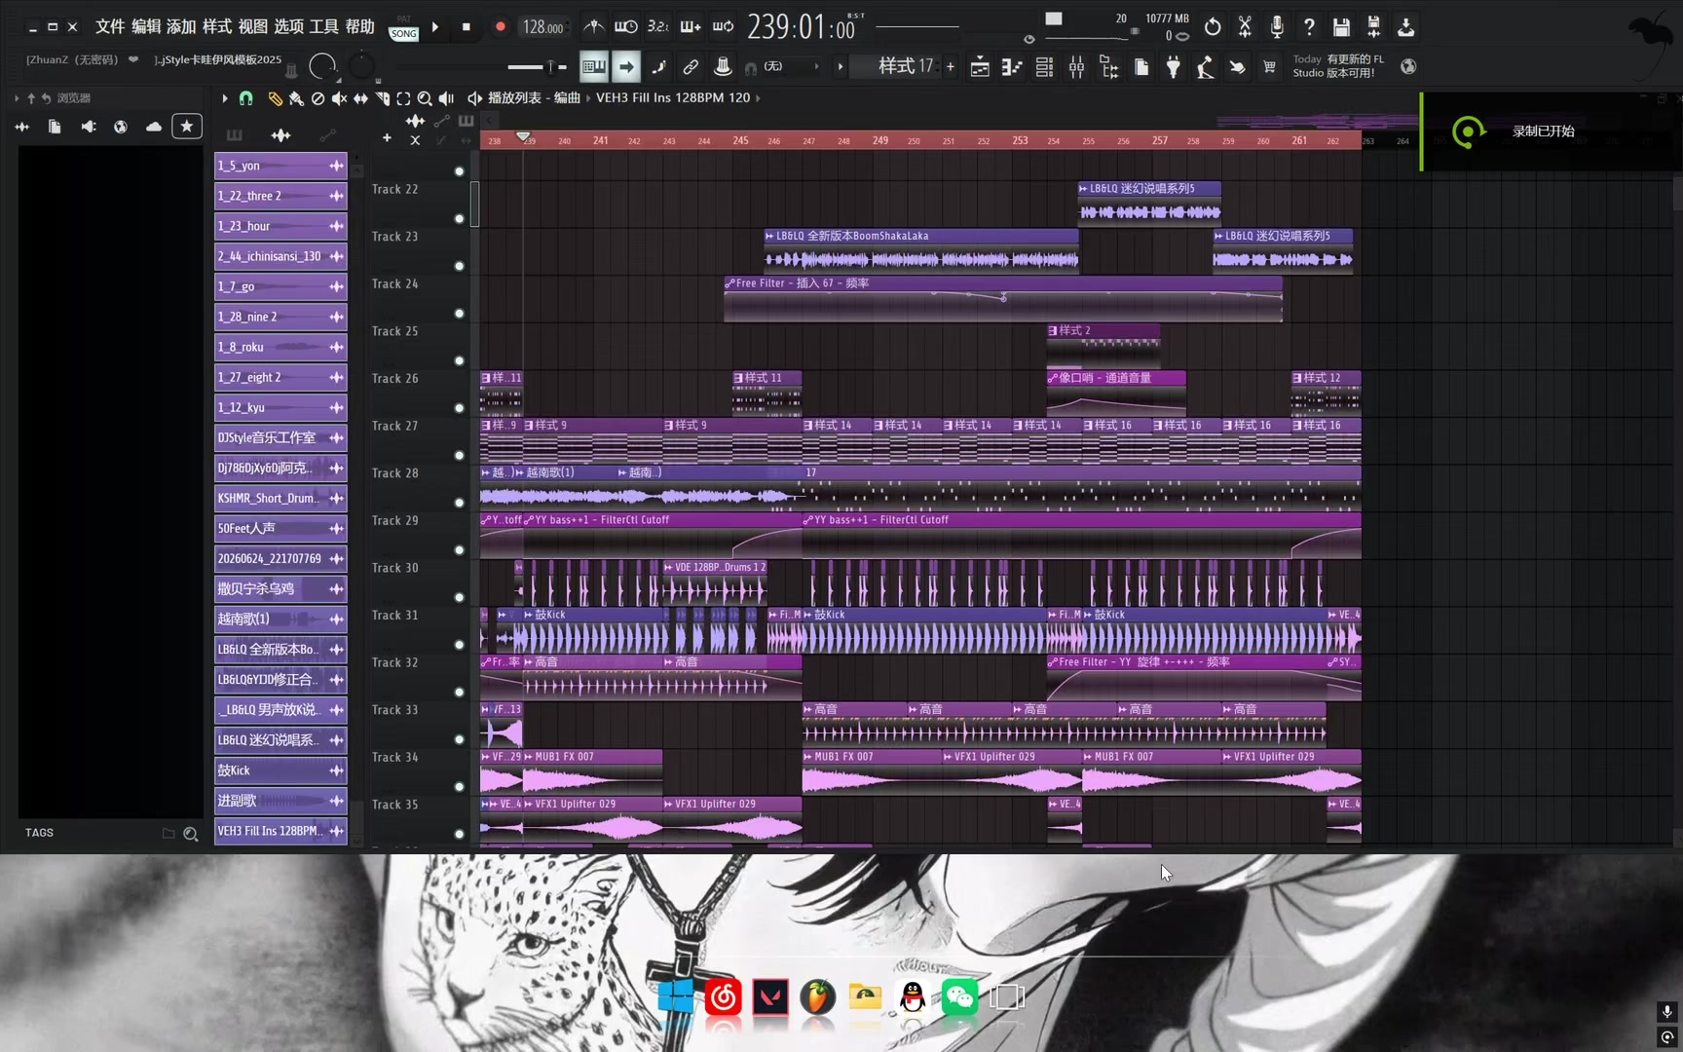Click the 128.000 tempo field

(542, 27)
